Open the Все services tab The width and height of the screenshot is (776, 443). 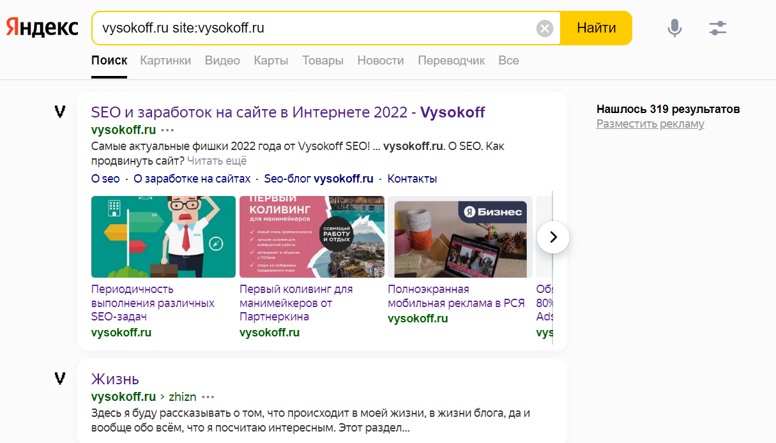coord(508,61)
